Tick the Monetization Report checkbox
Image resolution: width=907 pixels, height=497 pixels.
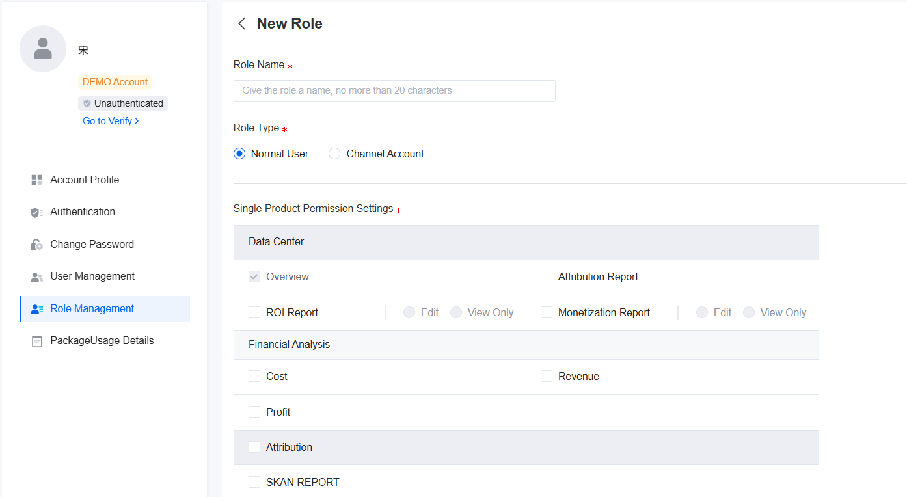[x=547, y=313]
